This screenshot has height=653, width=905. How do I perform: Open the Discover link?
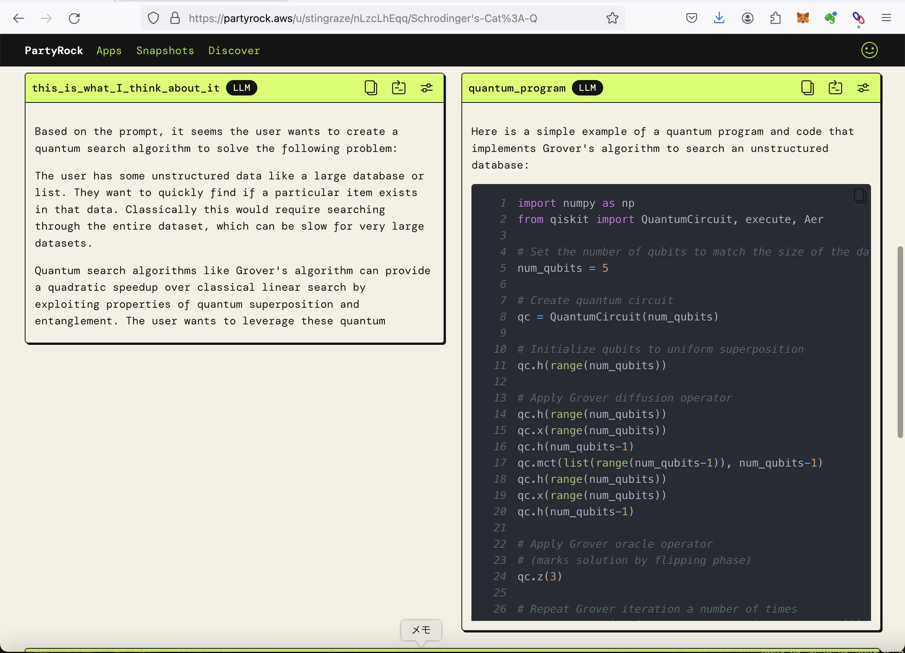click(234, 51)
